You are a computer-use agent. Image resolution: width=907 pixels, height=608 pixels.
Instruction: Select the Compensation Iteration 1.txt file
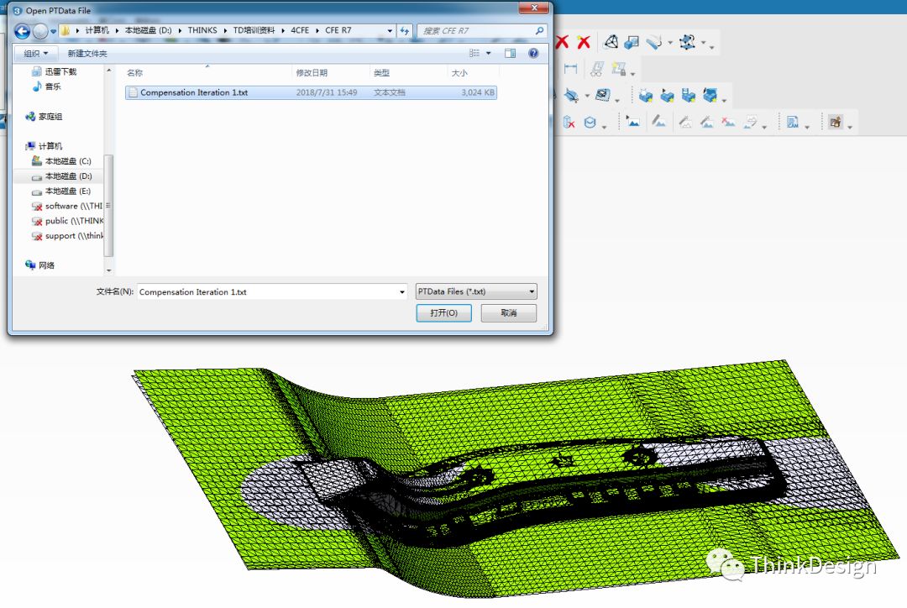[x=193, y=92]
